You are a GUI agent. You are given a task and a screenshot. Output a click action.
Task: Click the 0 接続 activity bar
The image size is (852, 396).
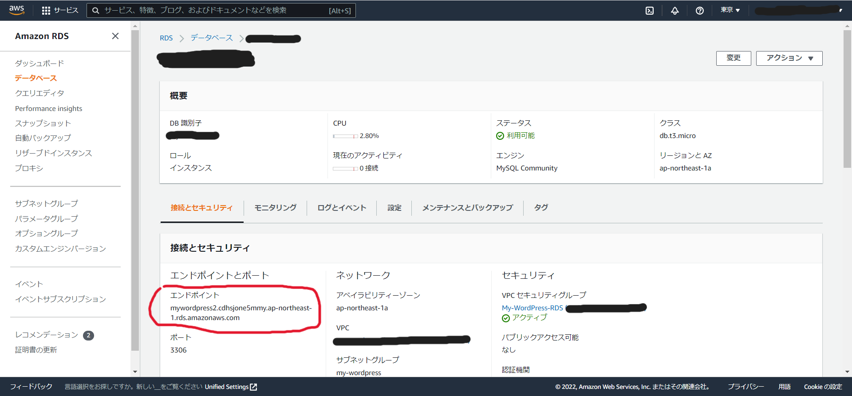346,169
